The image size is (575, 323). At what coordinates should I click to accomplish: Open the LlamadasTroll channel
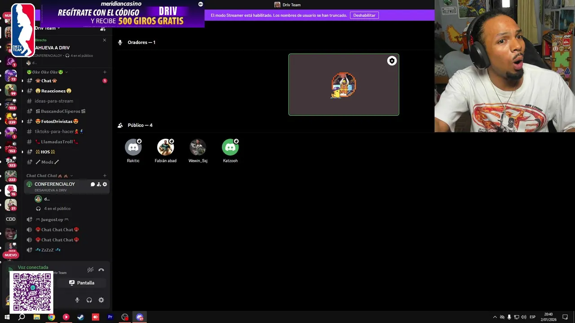pyautogui.click(x=66, y=142)
